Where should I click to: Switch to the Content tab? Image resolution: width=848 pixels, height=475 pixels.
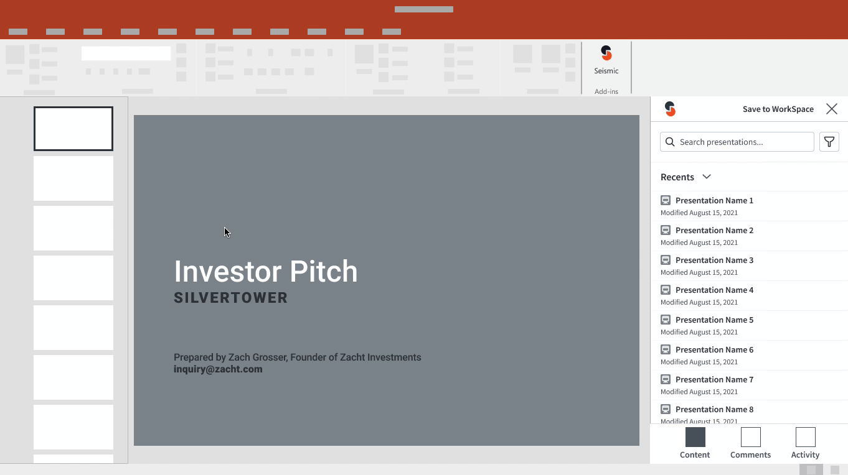[x=695, y=443]
